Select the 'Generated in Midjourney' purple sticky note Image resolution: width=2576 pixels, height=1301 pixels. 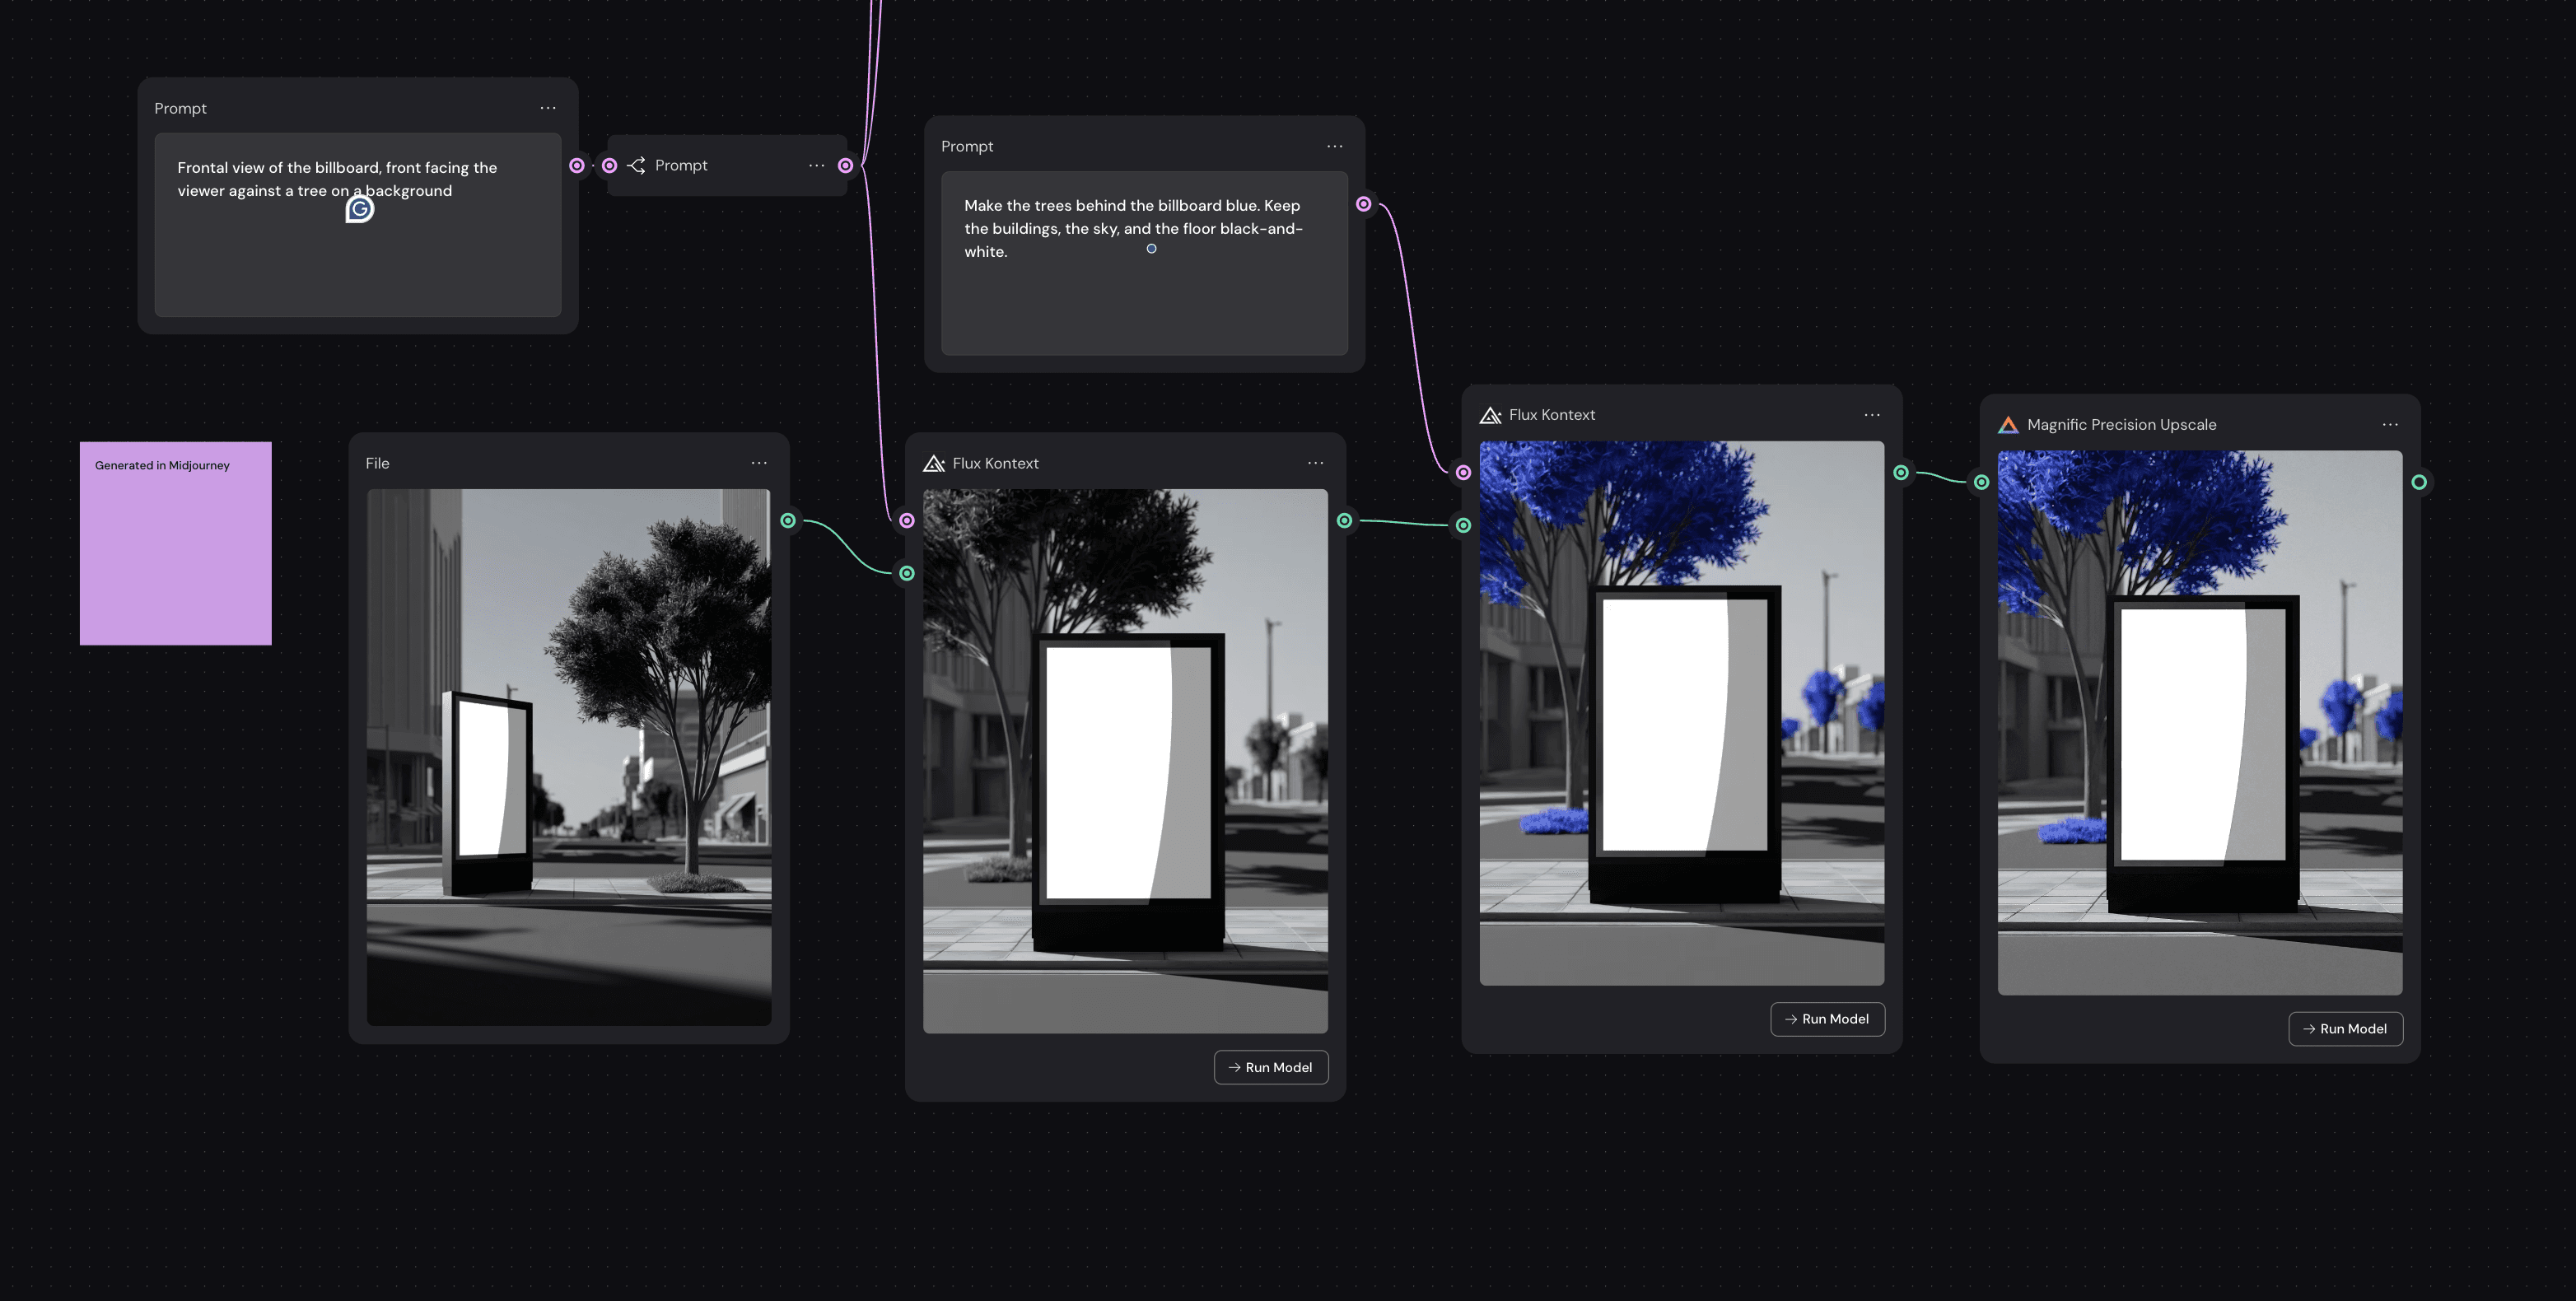(x=175, y=543)
